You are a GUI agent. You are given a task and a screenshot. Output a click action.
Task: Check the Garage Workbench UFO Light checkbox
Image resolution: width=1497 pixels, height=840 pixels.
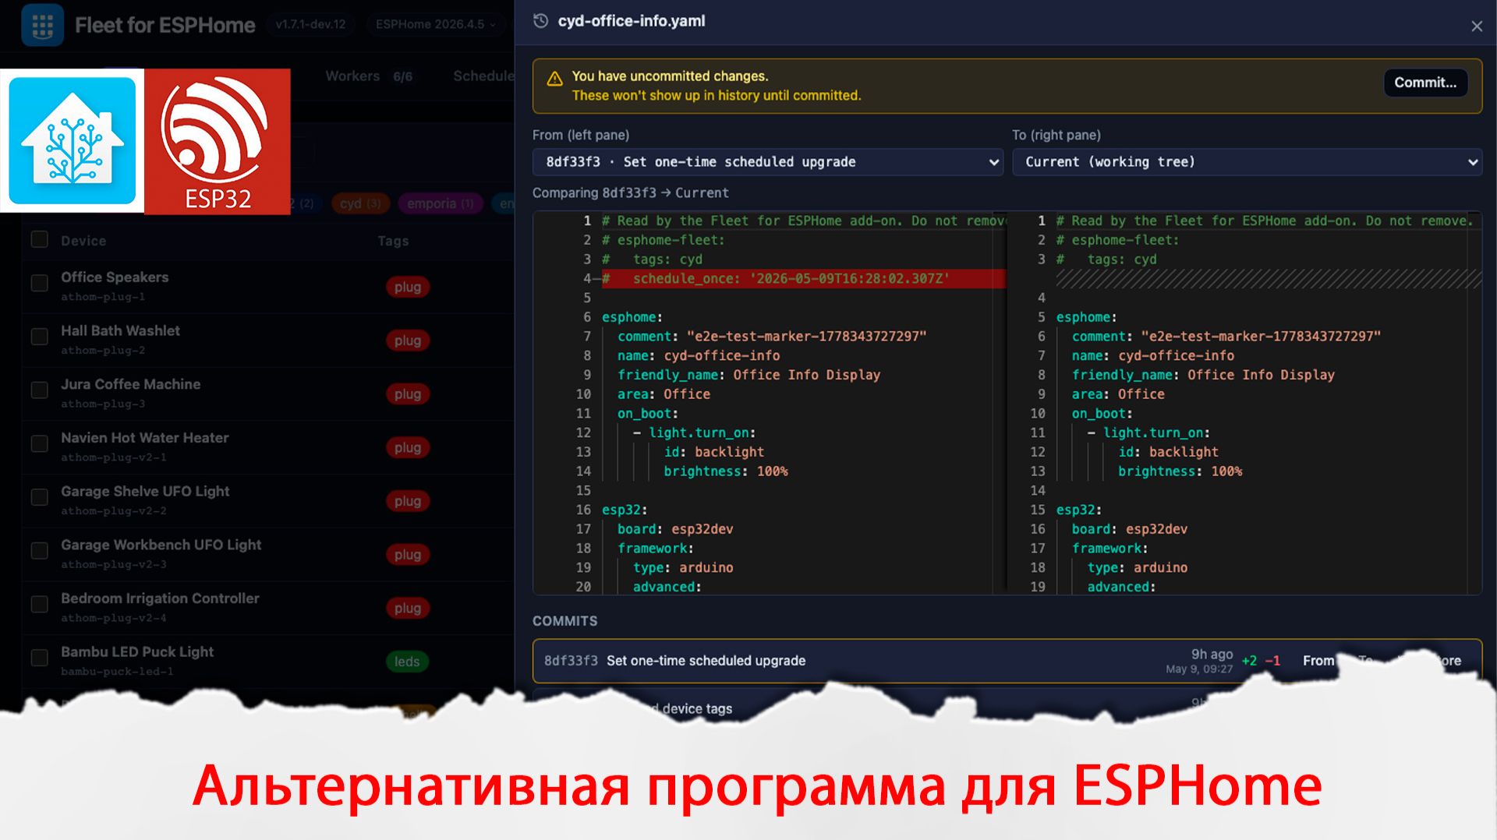(39, 551)
